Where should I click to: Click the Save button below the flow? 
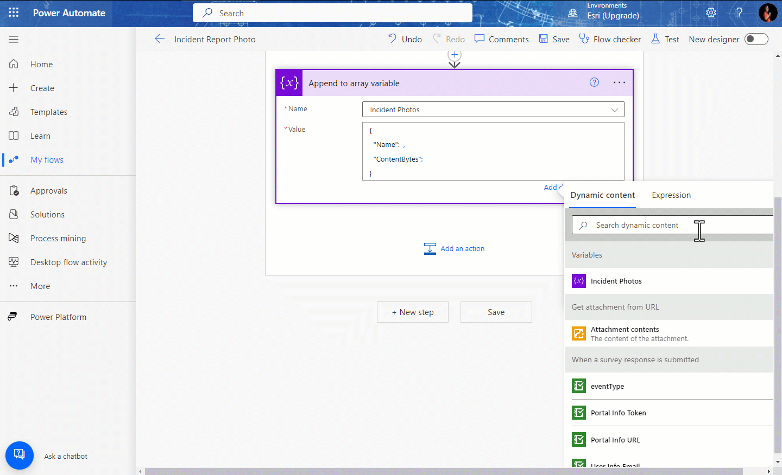[x=496, y=312]
